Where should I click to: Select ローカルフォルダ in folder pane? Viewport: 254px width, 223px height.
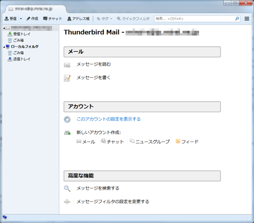coord(22,46)
